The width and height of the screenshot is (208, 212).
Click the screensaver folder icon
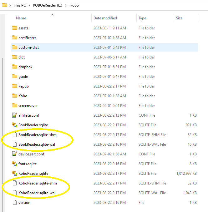15,105
